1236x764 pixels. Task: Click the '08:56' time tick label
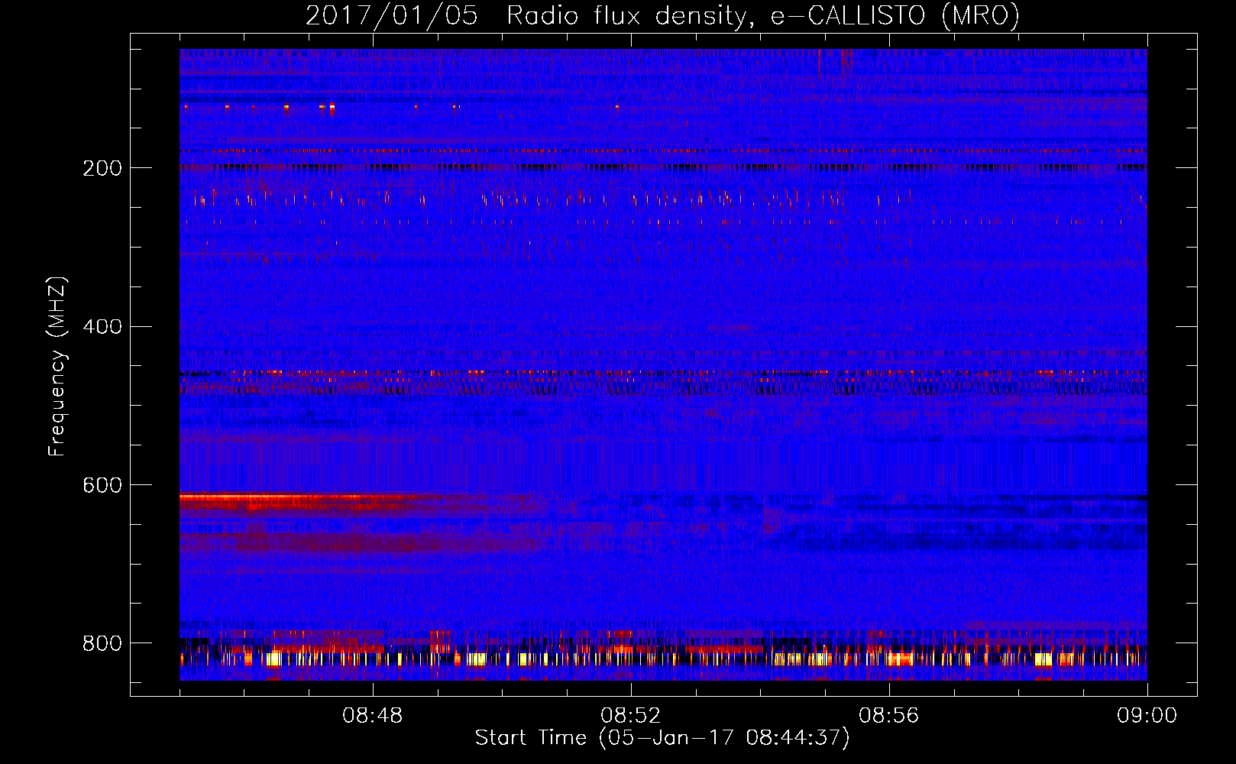(x=889, y=716)
